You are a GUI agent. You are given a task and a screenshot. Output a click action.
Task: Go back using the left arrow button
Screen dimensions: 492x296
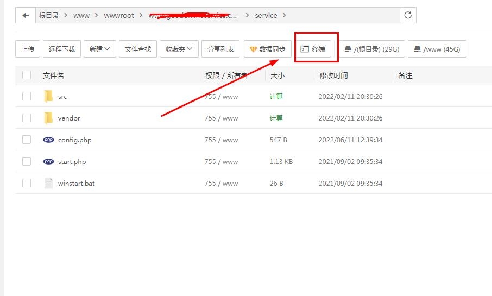pos(26,15)
